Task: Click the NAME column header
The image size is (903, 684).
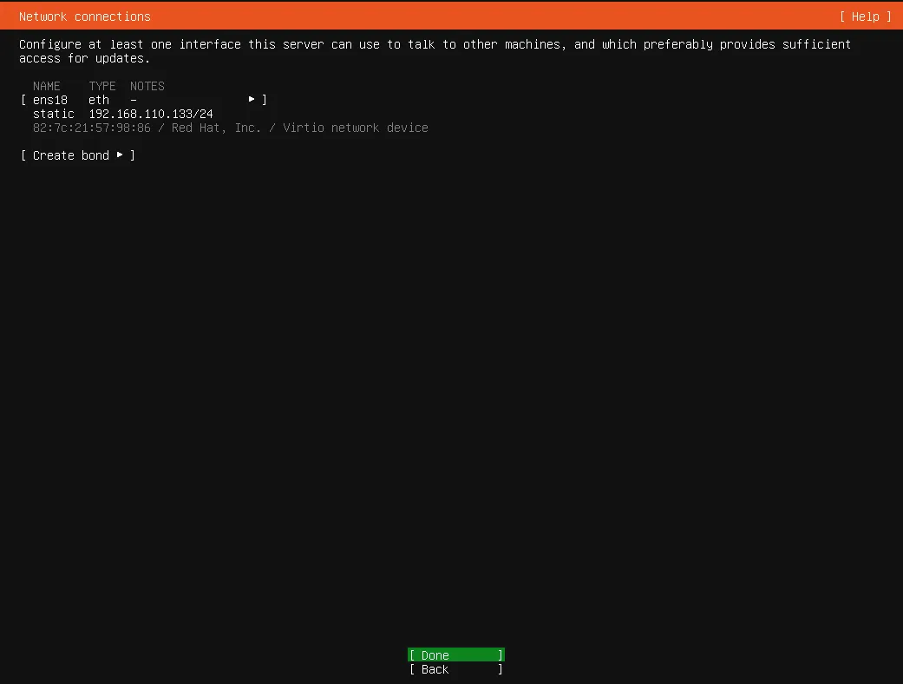Action: (47, 86)
